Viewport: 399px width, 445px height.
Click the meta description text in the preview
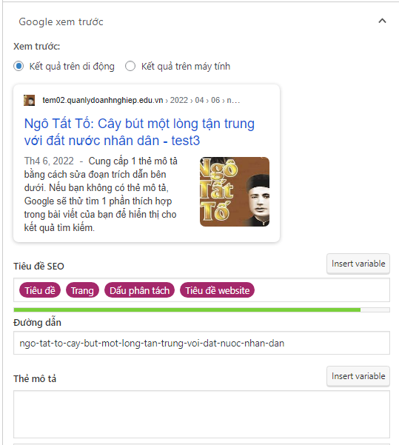click(x=101, y=195)
